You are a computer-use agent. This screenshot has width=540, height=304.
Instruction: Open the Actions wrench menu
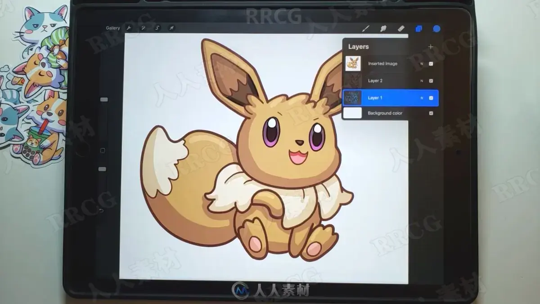tap(130, 28)
